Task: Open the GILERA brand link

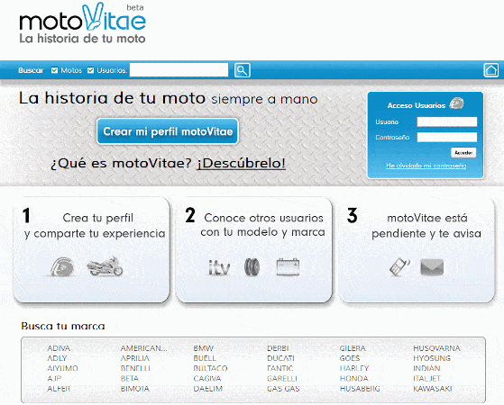Action: pos(353,348)
